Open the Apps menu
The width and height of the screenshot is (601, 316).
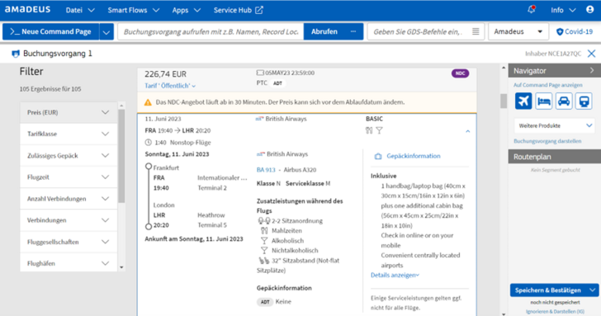(187, 11)
